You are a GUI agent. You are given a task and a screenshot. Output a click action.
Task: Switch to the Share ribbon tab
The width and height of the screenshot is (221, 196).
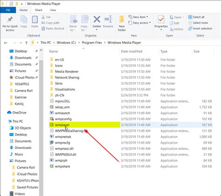coord(39,10)
